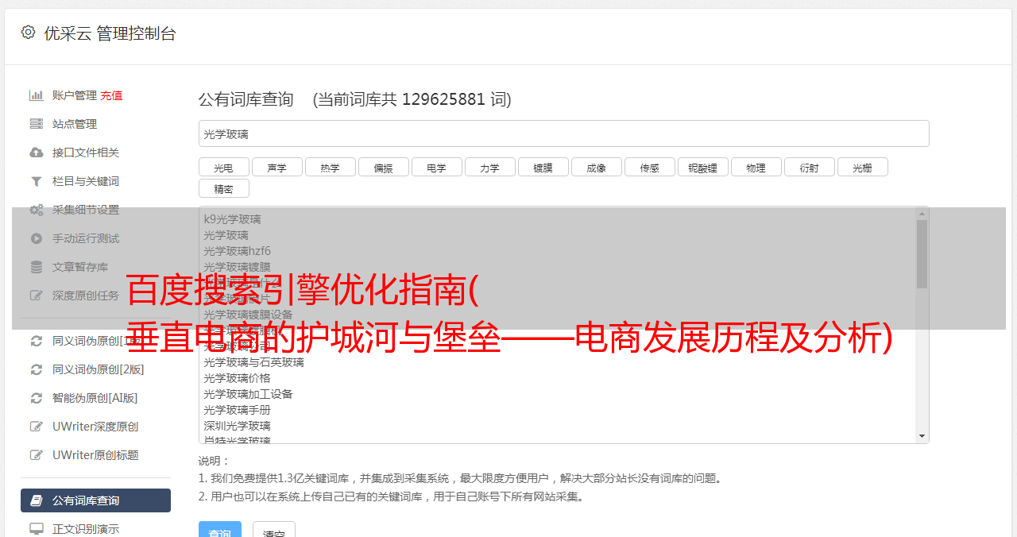This screenshot has height=537, width=1017.
Task: Open 账户管理 in the sidebar
Action: [x=75, y=95]
